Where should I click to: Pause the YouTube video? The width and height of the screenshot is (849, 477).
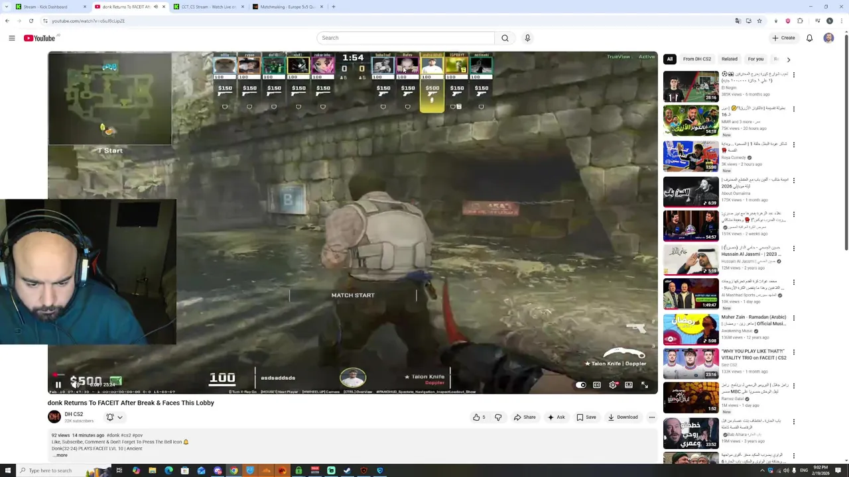point(58,385)
